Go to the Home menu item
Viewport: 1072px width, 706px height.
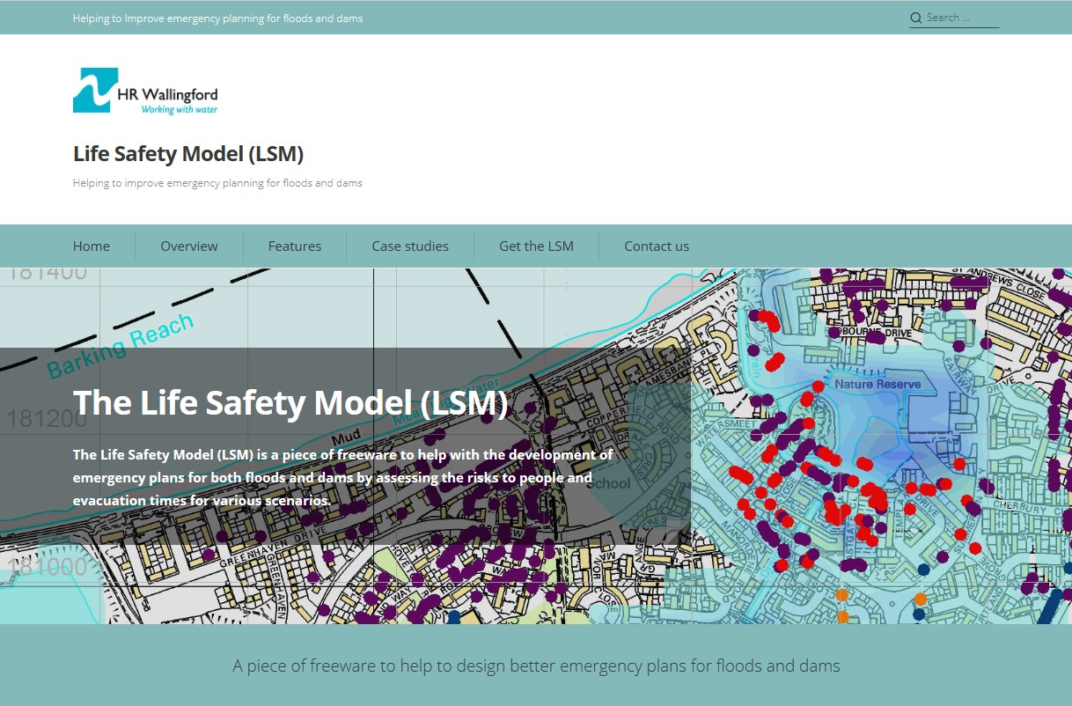click(x=92, y=246)
